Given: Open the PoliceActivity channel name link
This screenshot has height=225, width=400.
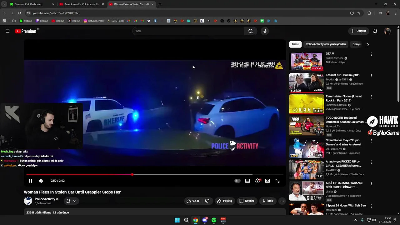Looking at the screenshot, I should tap(45, 199).
